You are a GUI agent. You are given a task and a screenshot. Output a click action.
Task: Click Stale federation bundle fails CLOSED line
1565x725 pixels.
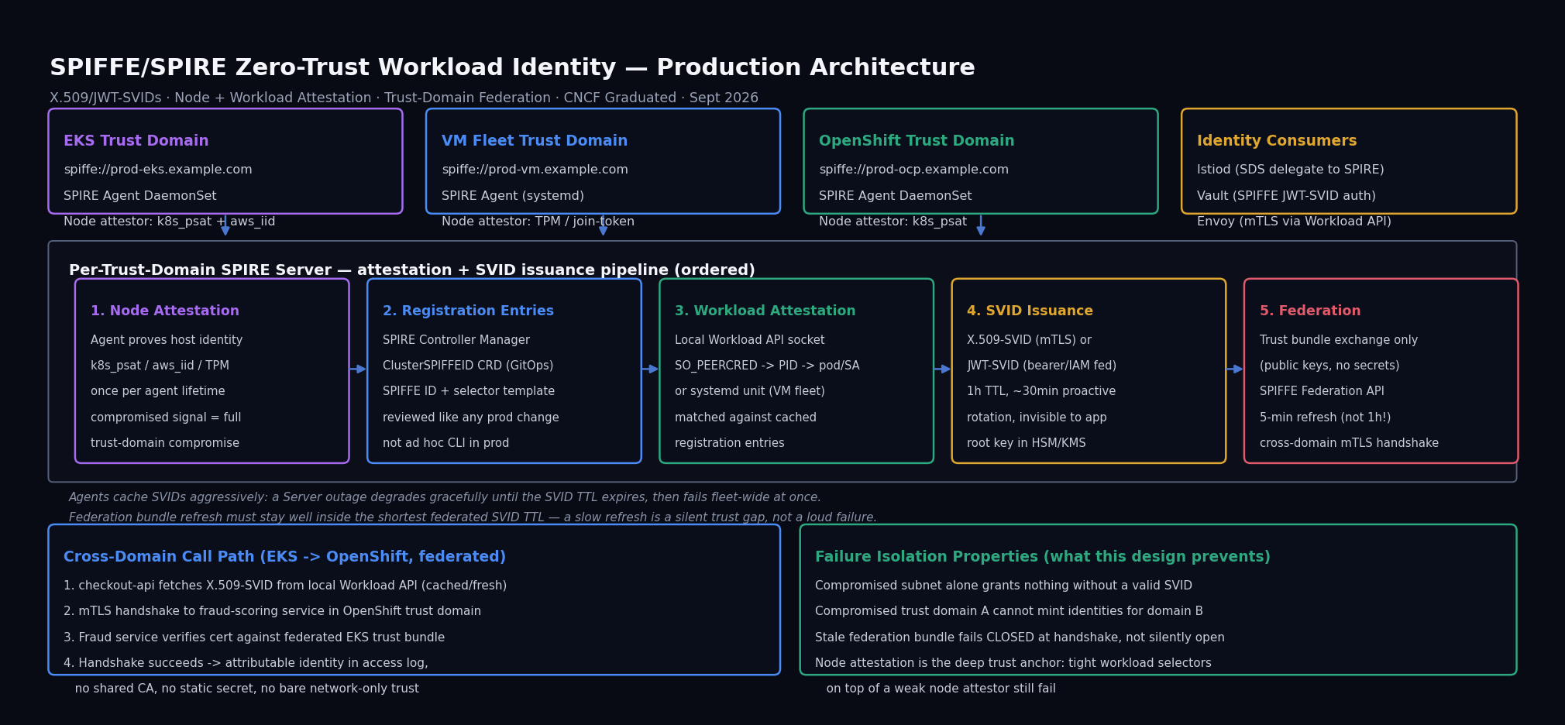[x=1020, y=637]
